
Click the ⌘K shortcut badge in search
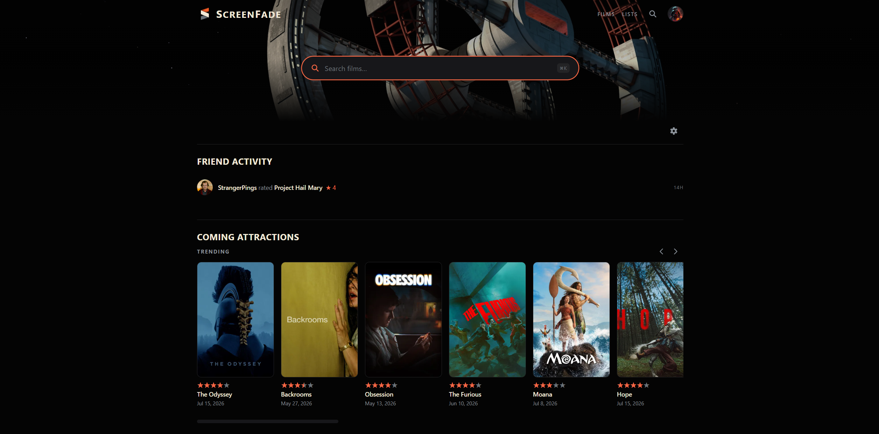point(563,68)
